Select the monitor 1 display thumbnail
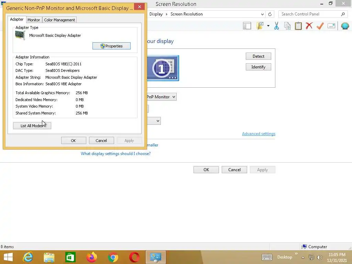The height and width of the screenshot is (264, 352). (163, 68)
